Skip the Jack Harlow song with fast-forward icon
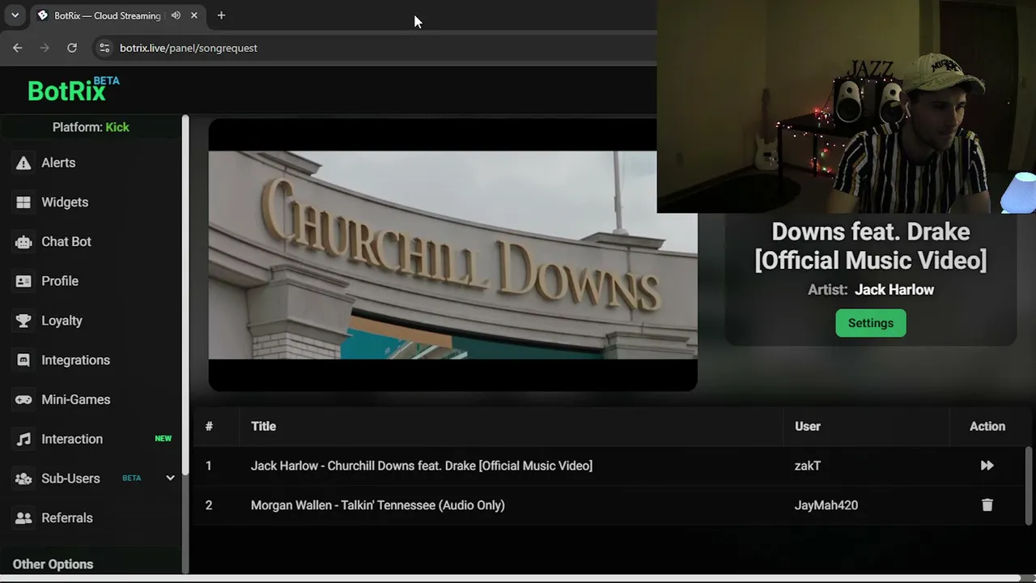This screenshot has height=583, width=1036. [987, 466]
